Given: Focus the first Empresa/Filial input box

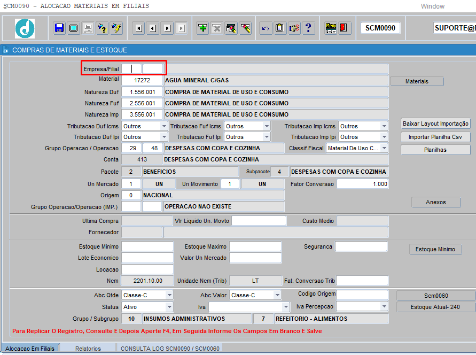Looking at the screenshot, I should click(x=131, y=69).
